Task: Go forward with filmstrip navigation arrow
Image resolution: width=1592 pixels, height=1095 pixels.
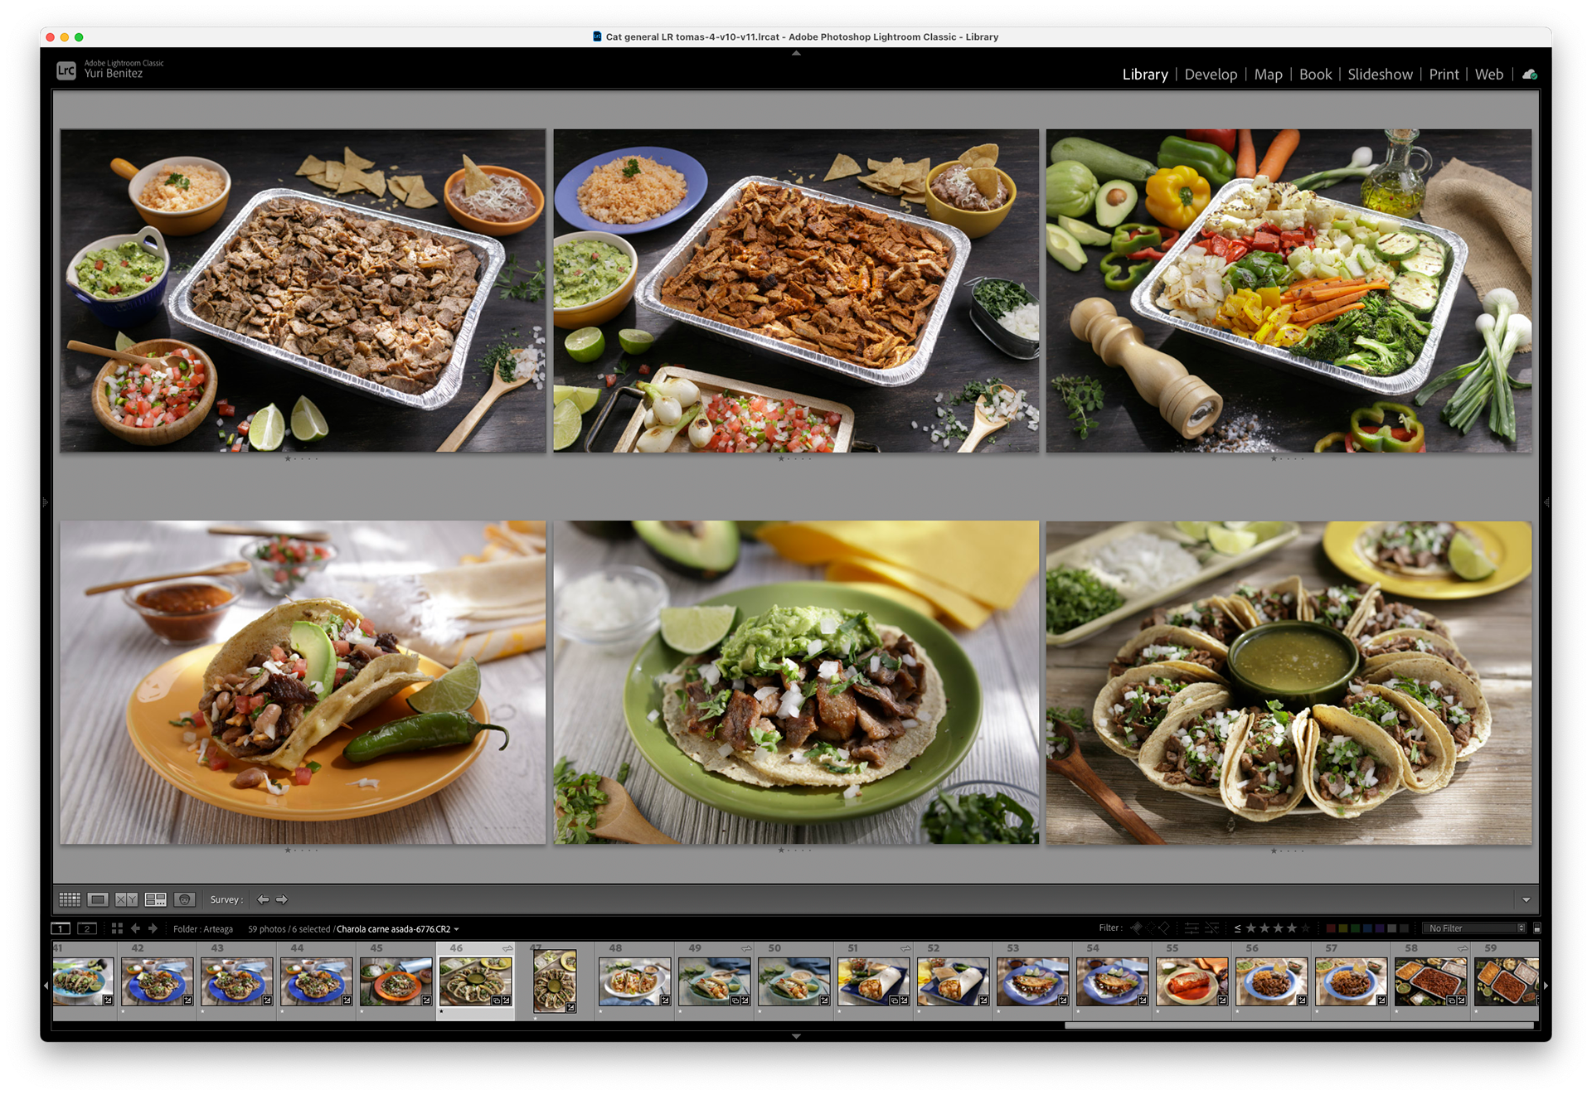Action: 153,928
